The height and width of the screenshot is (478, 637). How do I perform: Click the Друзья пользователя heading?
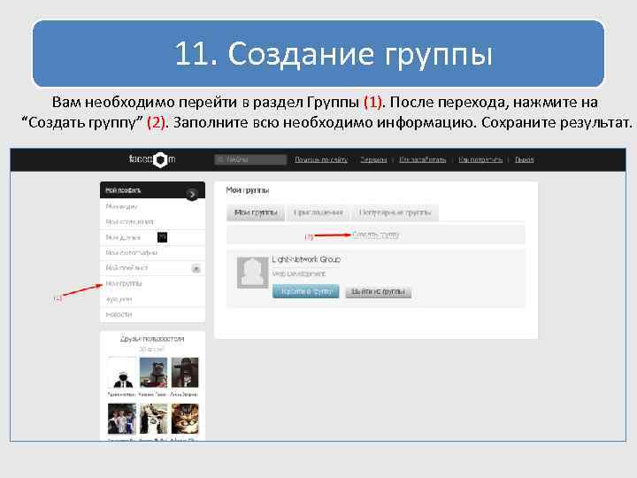pos(152,338)
